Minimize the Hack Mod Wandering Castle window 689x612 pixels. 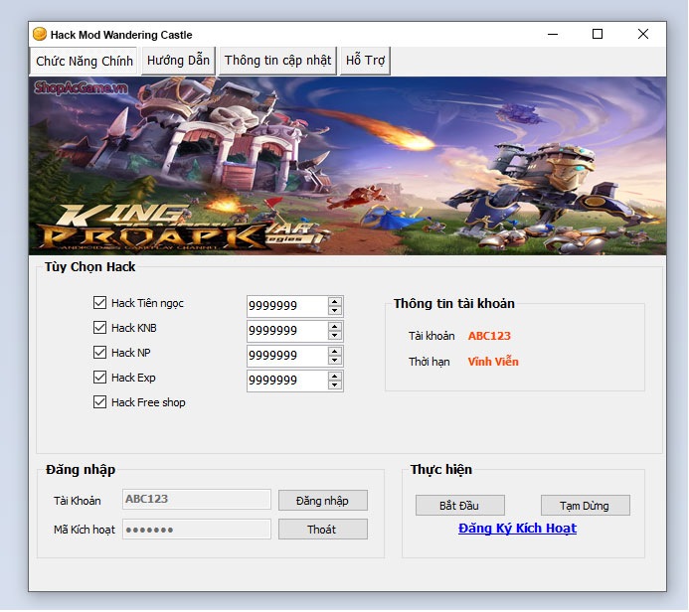pyautogui.click(x=553, y=34)
